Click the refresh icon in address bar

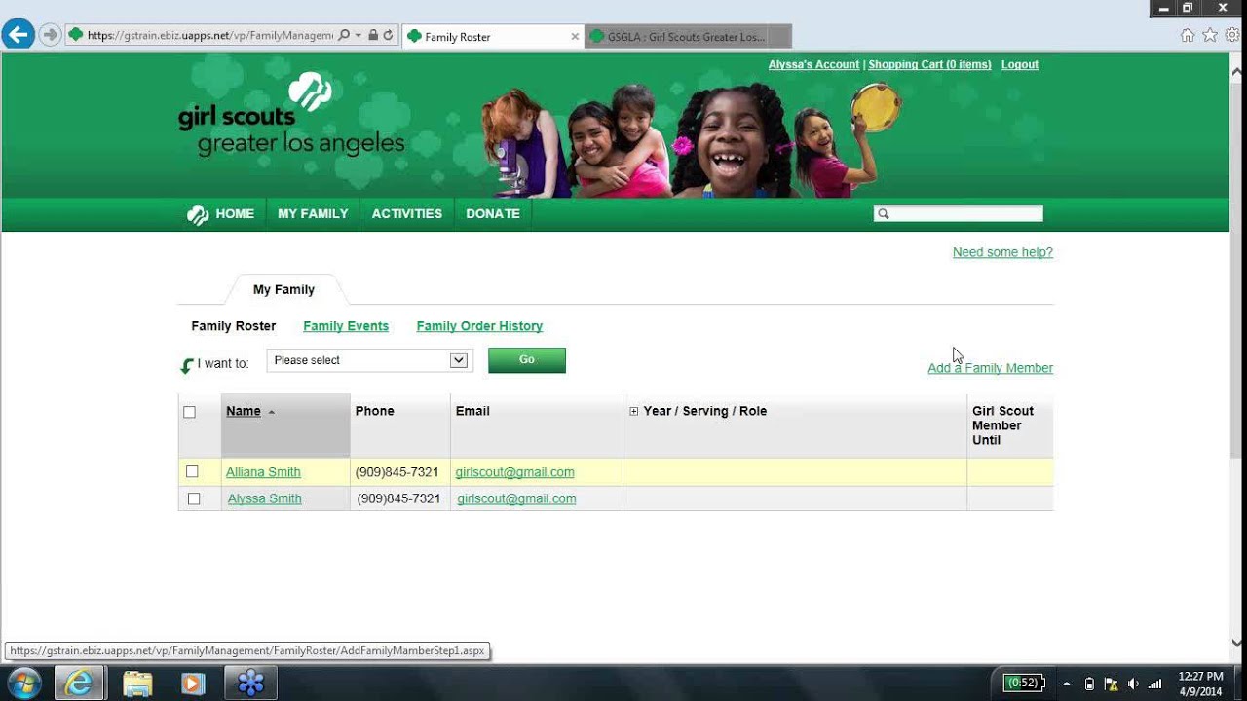[388, 35]
